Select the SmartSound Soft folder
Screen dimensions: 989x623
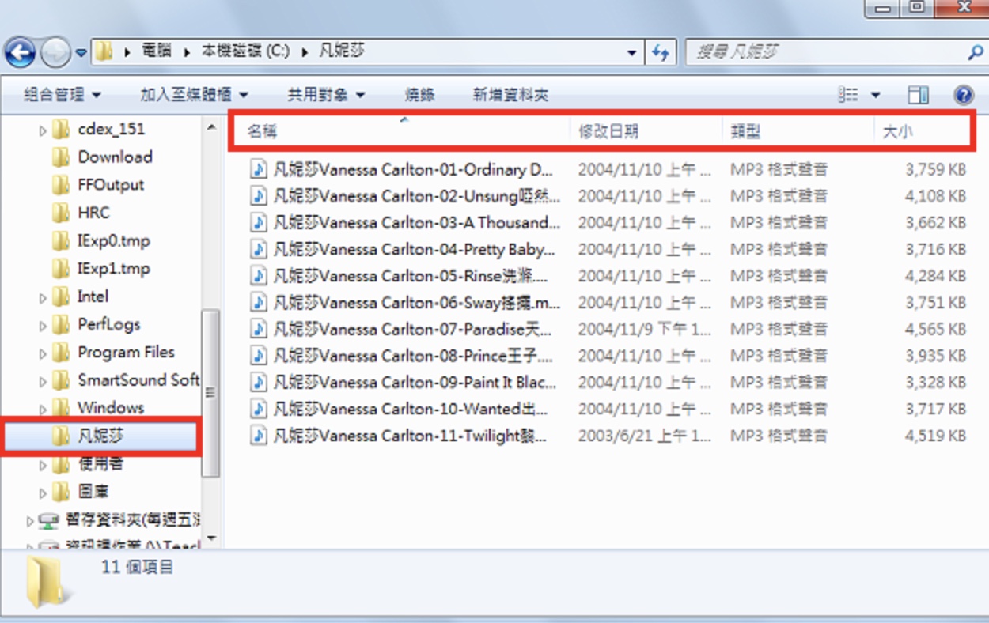[138, 380]
